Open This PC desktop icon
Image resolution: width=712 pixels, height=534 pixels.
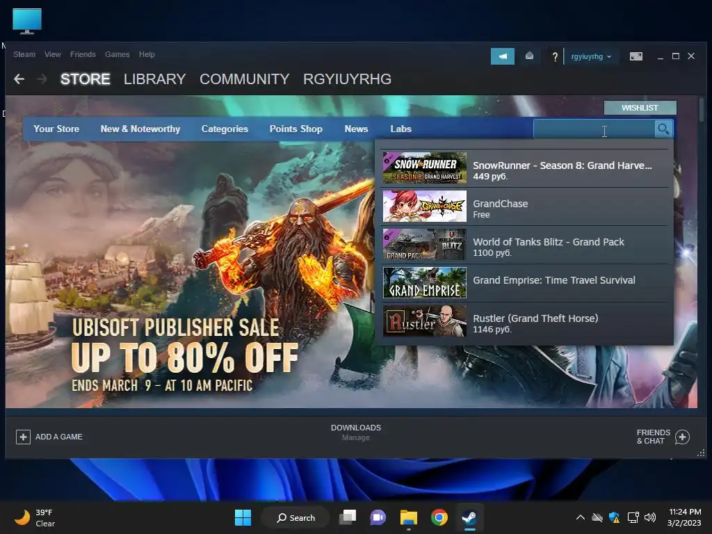[27, 21]
